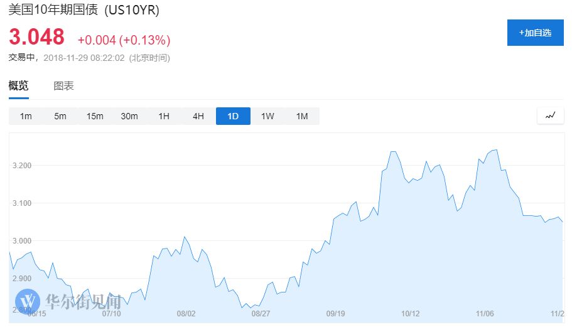This screenshot has width=572, height=327.
Task: Click the chart type line icon
Action: point(550,116)
